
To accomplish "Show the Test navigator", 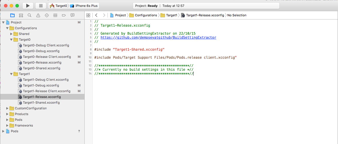I will [47, 15].
